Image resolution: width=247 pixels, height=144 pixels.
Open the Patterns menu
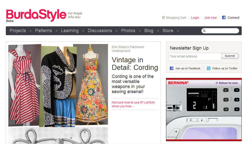(43, 31)
